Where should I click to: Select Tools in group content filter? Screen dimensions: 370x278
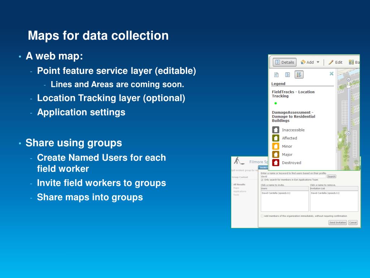[236, 195]
